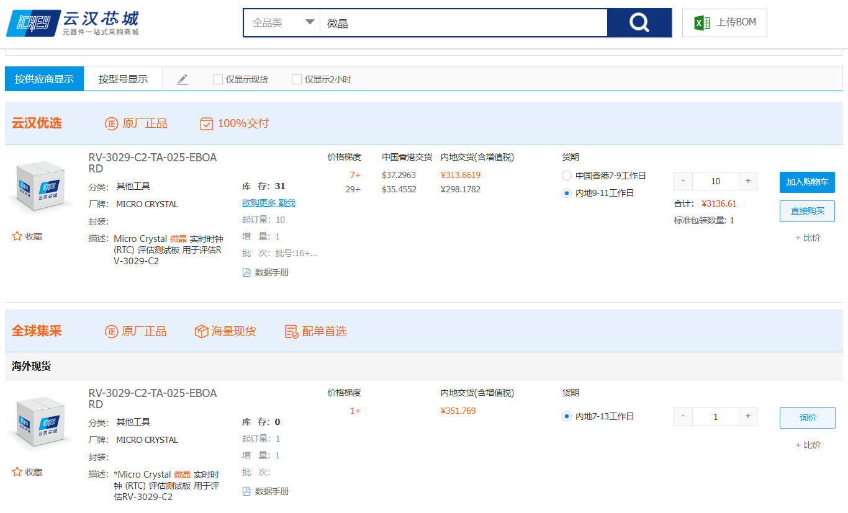The height and width of the screenshot is (513, 848).
Task: Enable the 仅显示现货 checkbox
Action: pyautogui.click(x=218, y=79)
